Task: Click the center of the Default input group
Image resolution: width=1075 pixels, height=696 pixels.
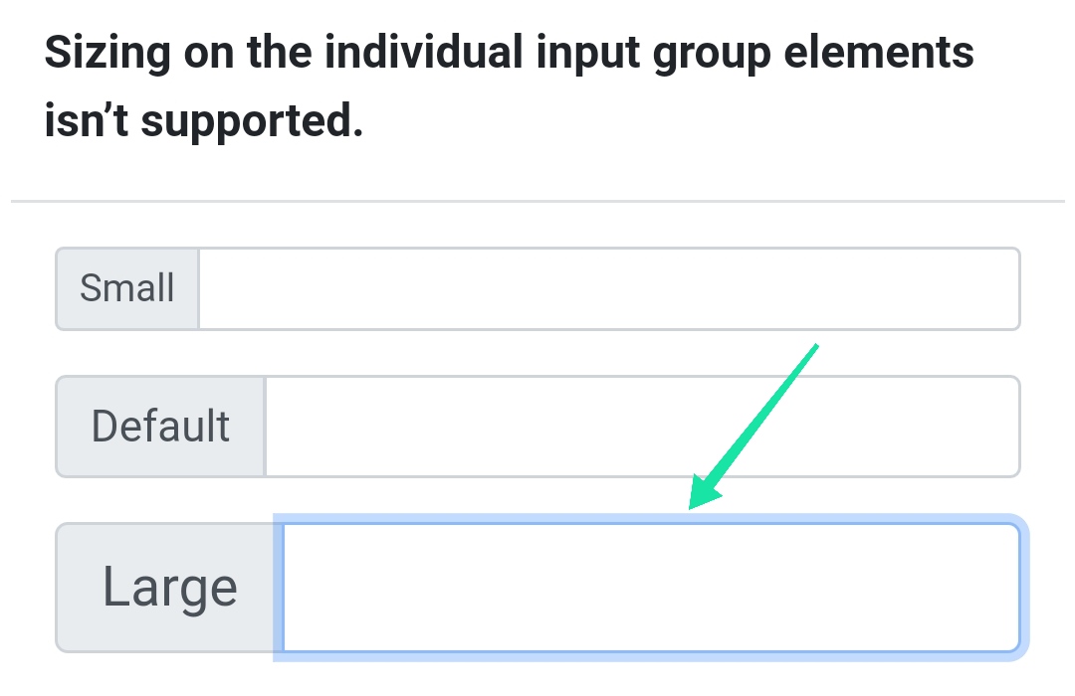Action: [537, 426]
